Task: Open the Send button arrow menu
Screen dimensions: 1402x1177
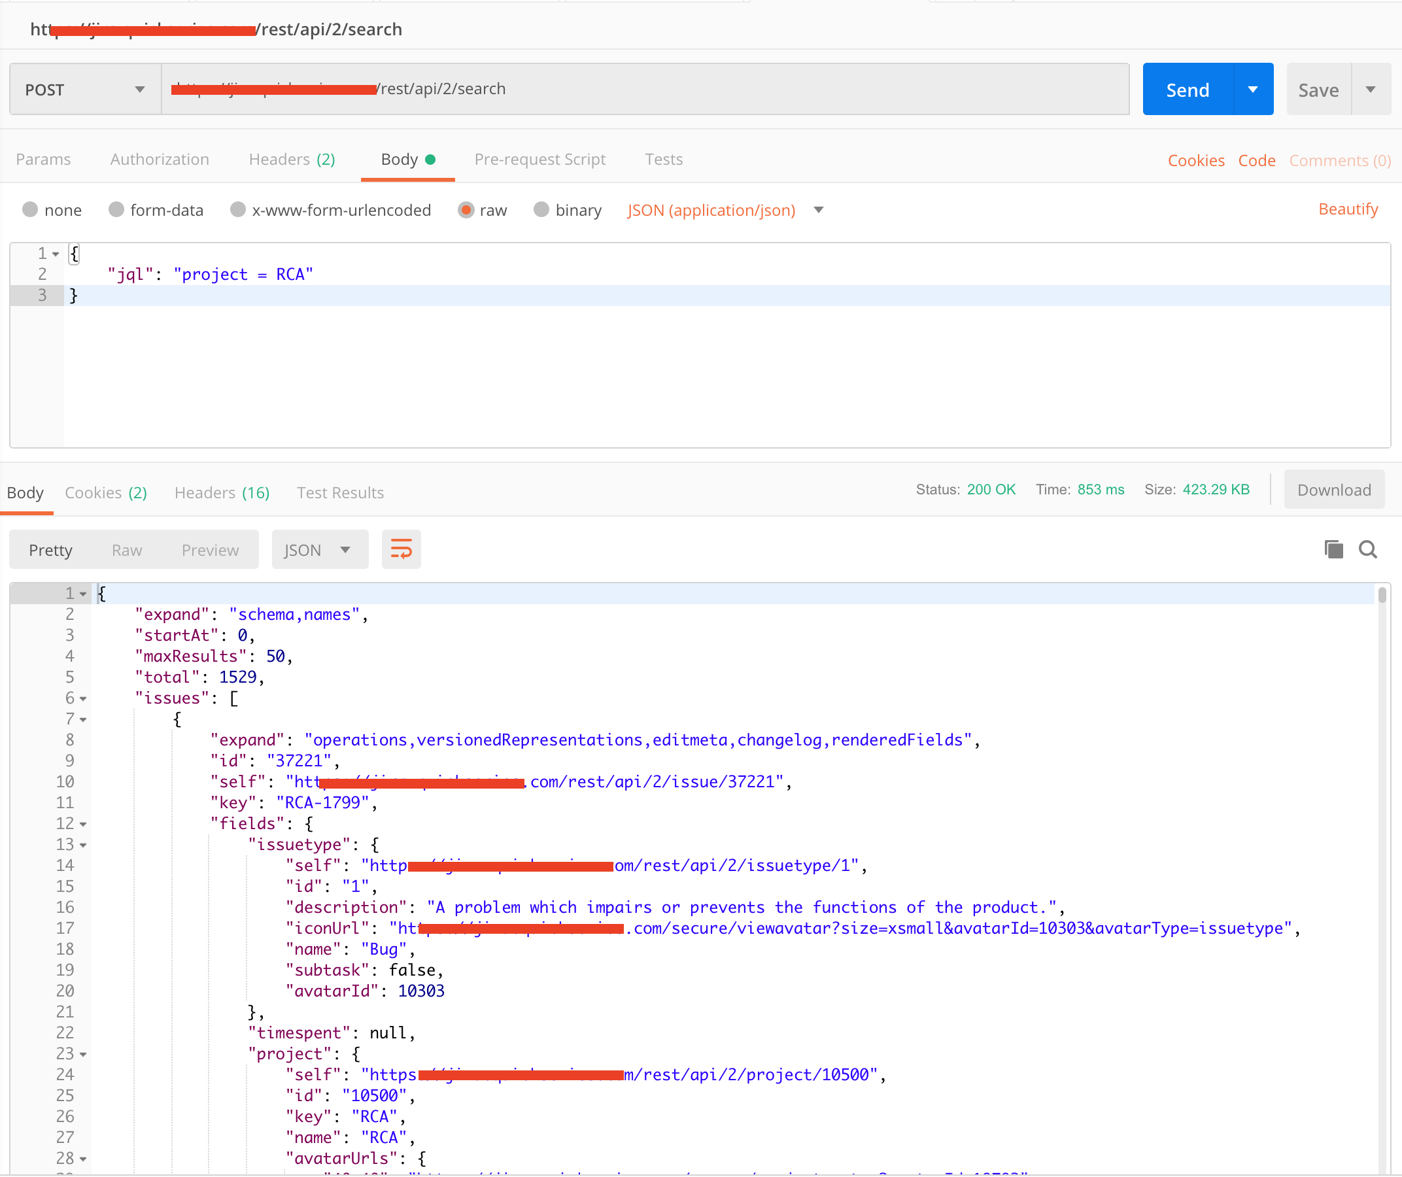Action: point(1252,90)
